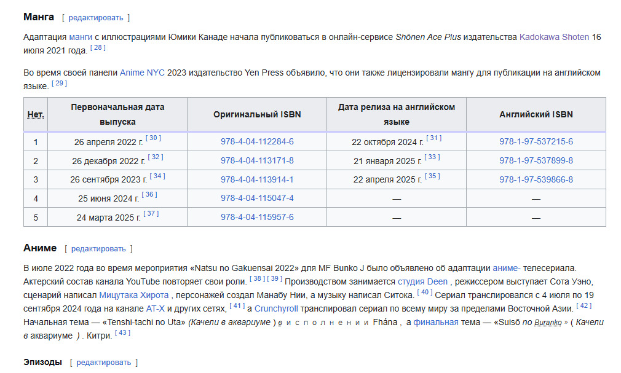The height and width of the screenshot is (373, 621).
Task: Open original ISBN 978-4-04-112284-6
Action: coord(257,142)
